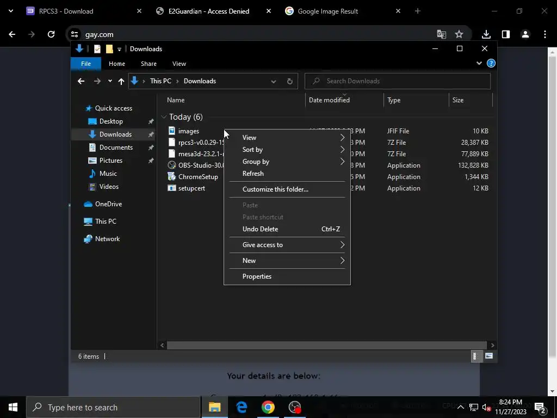Open Chrome's three-dot menu
Viewport: 557px width, 418px height.
point(545,34)
